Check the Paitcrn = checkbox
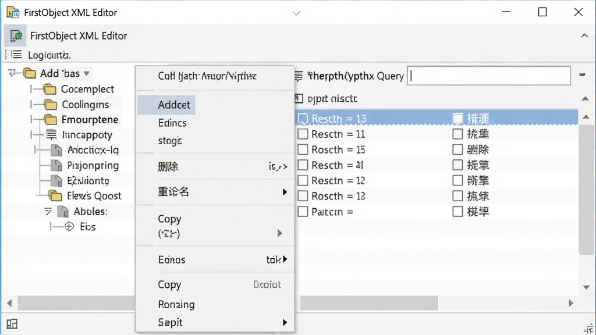 [x=303, y=212]
